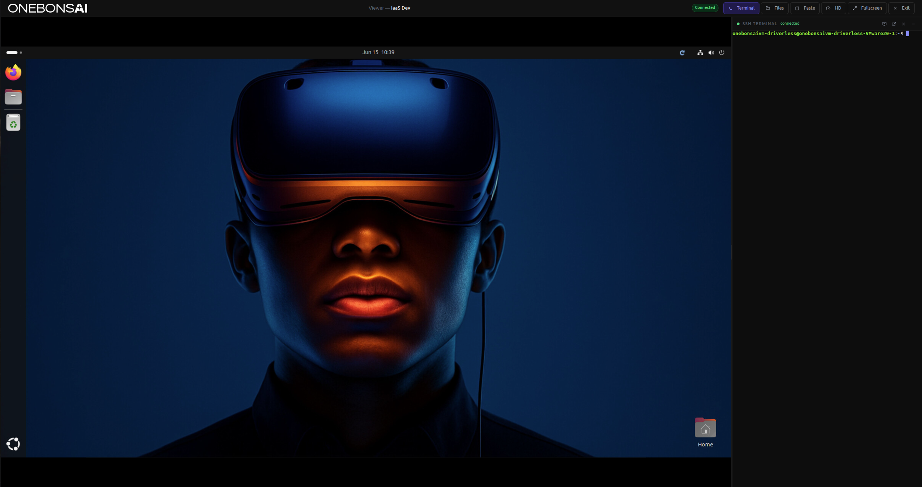Dock the SSH terminal to screen
Image resolution: width=922 pixels, height=487 pixels.
(x=884, y=24)
